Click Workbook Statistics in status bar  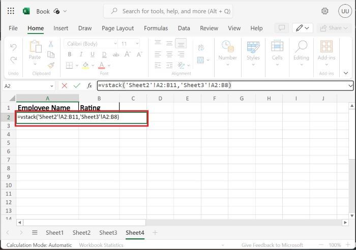click(x=101, y=245)
